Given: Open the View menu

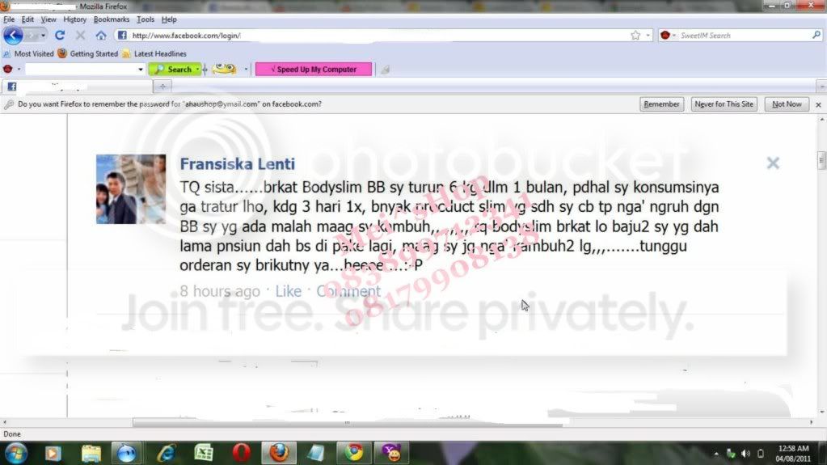Looking at the screenshot, I should tap(49, 19).
